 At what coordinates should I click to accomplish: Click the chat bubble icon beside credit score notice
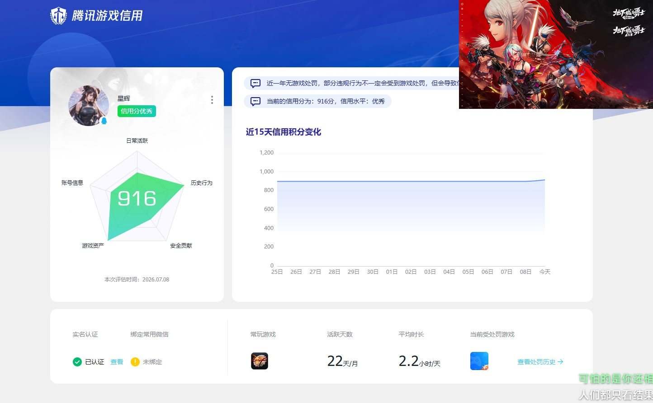click(x=256, y=101)
